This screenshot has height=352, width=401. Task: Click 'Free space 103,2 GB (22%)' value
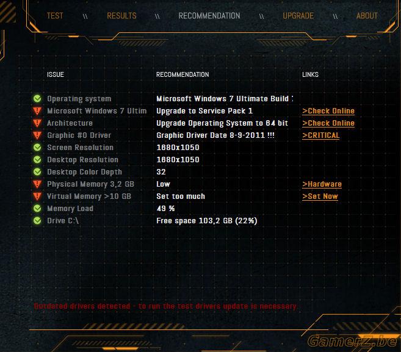(x=207, y=221)
